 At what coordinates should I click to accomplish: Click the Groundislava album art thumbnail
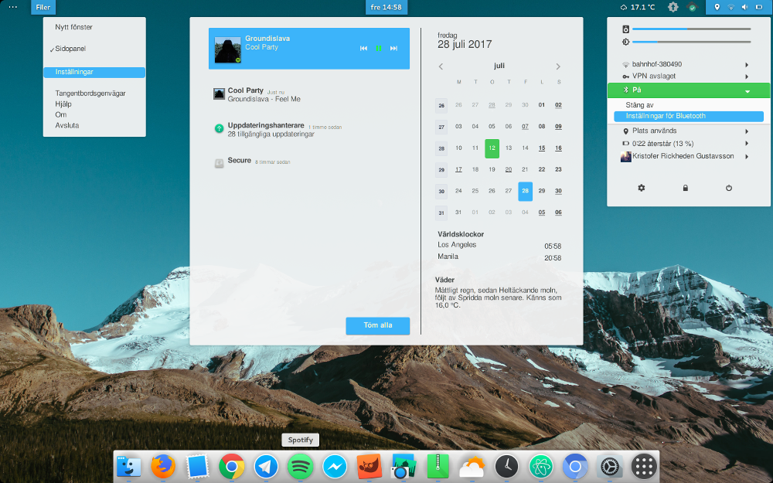[x=228, y=49]
